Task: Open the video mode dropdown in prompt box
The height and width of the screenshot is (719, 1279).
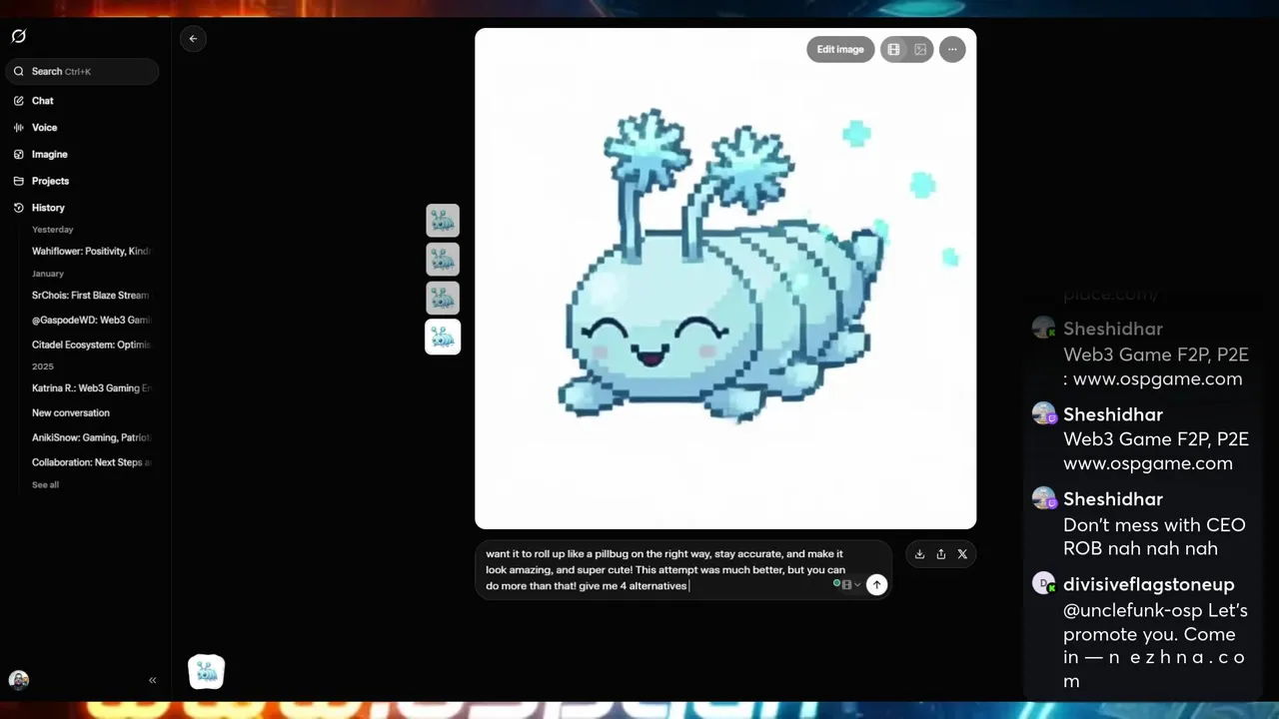Action: point(851,585)
